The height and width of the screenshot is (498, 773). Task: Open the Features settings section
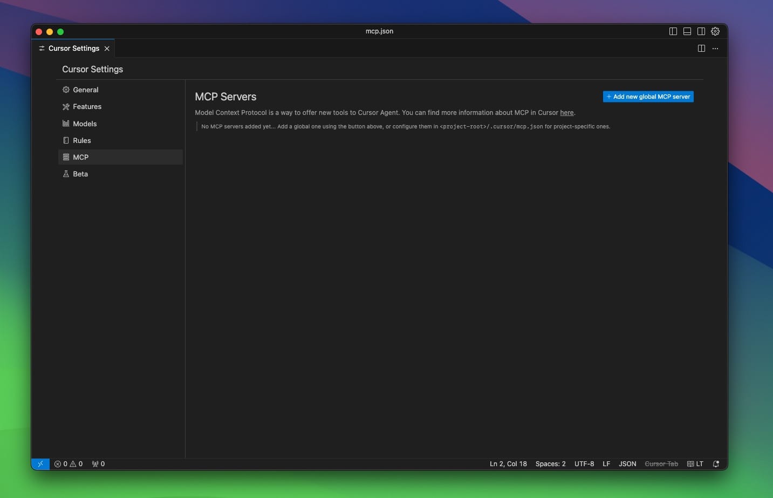tap(120, 106)
